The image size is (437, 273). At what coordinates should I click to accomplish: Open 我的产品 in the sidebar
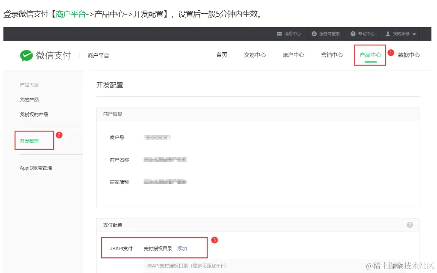[29, 100]
